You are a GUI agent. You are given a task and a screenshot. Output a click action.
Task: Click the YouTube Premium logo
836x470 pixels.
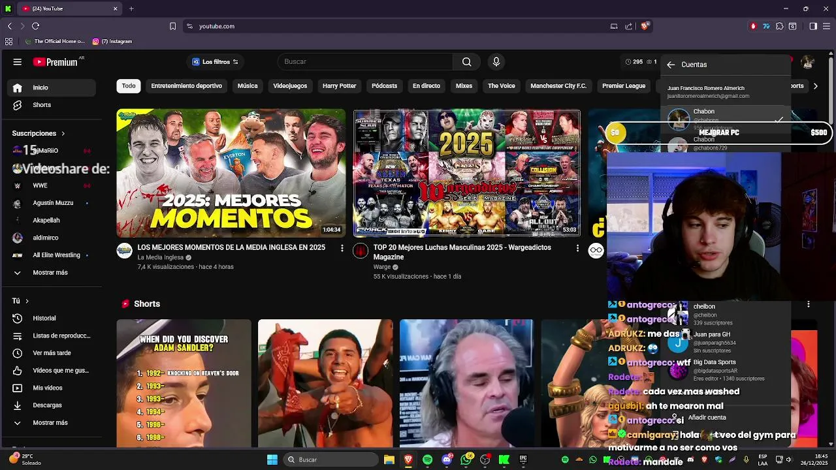coord(59,62)
